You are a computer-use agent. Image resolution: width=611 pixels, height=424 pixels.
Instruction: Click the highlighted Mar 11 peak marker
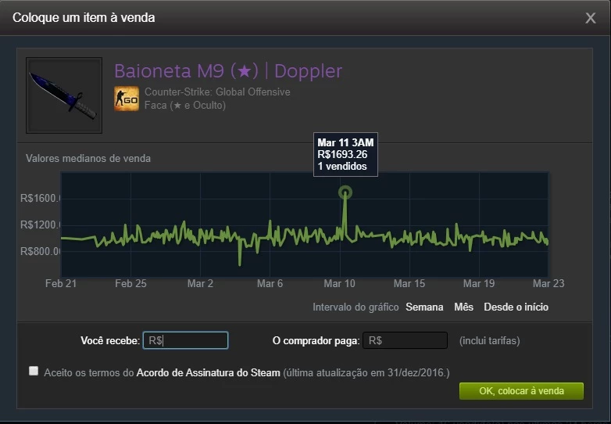[345, 192]
